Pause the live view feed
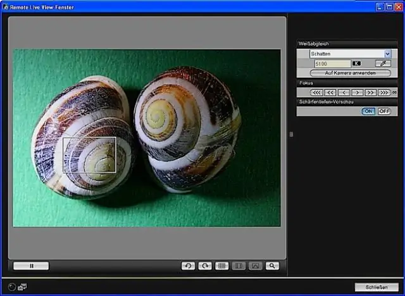 point(30,266)
